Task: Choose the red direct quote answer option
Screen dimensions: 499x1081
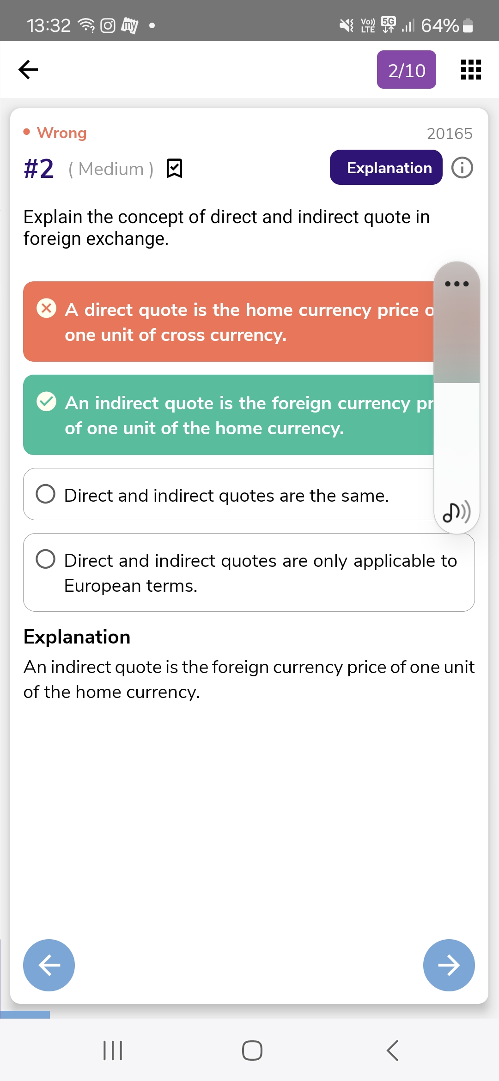Action: coord(228,322)
